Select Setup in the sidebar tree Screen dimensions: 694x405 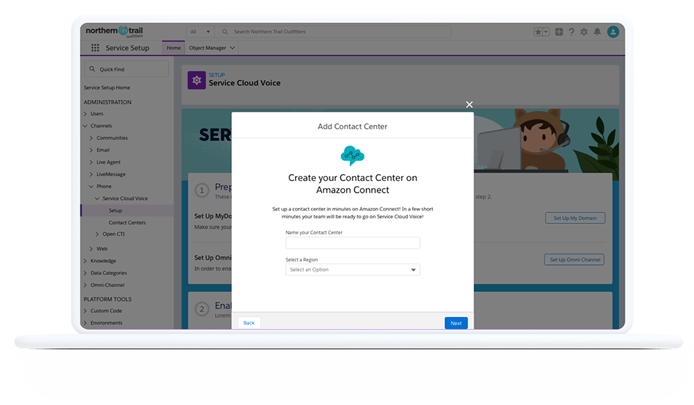click(x=115, y=210)
